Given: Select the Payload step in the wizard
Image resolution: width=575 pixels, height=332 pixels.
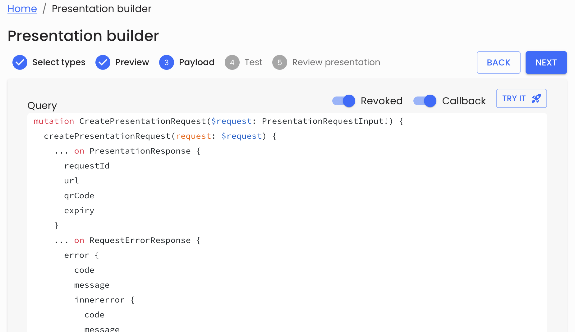Looking at the screenshot, I should [x=187, y=62].
